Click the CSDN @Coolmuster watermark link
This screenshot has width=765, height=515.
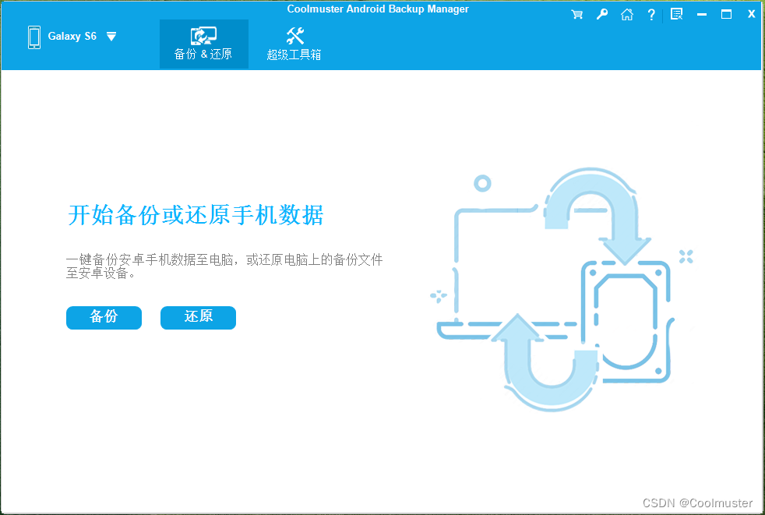[x=696, y=503]
